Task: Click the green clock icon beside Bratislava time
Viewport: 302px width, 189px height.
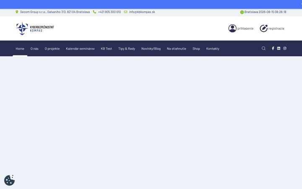Action: [242, 12]
